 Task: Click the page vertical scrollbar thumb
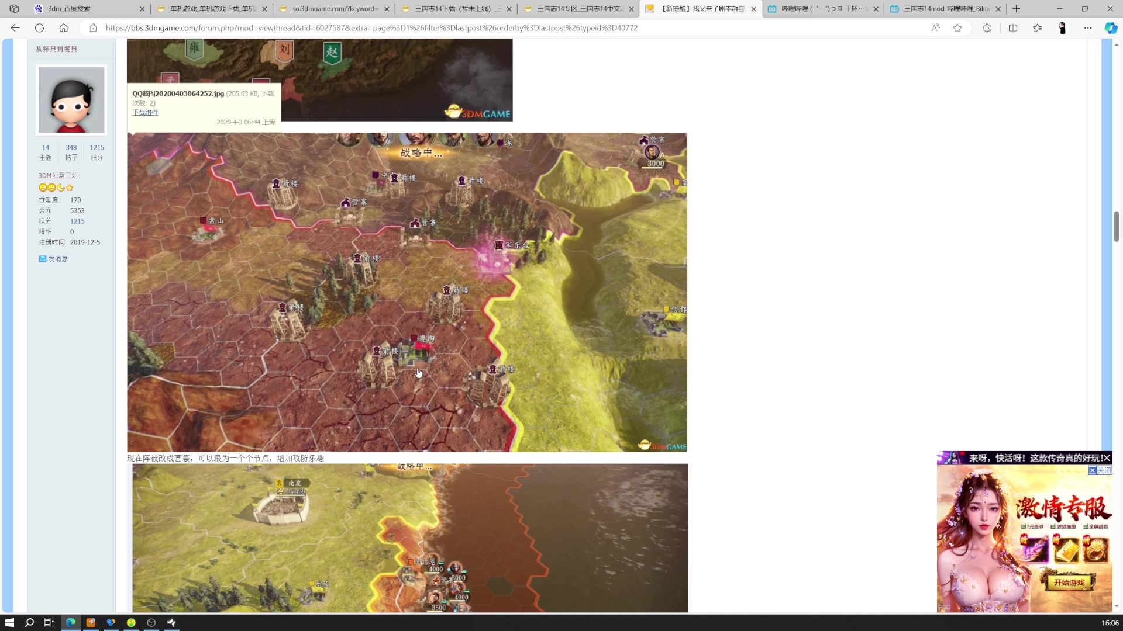1117,226
